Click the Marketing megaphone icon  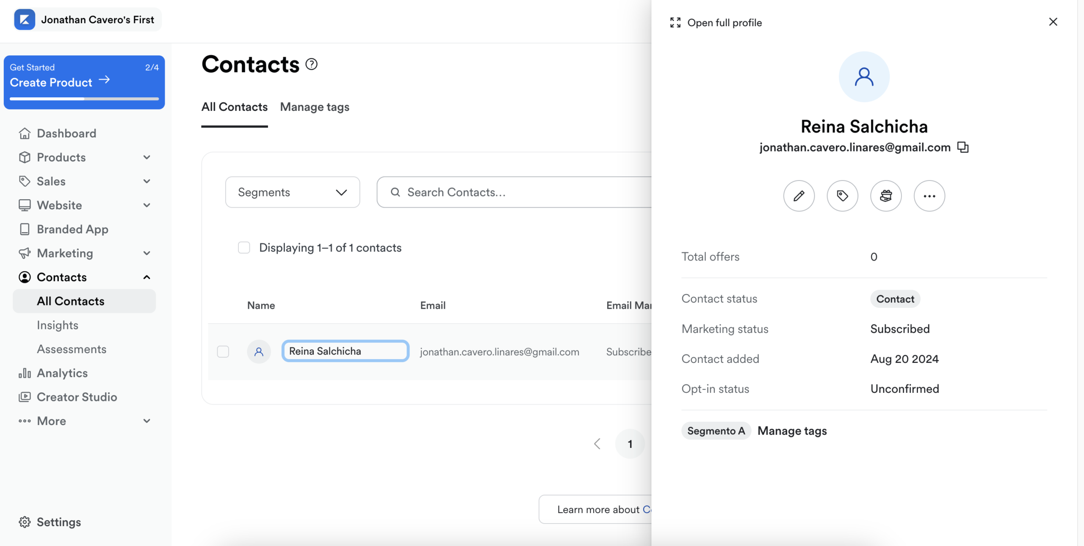coord(25,253)
